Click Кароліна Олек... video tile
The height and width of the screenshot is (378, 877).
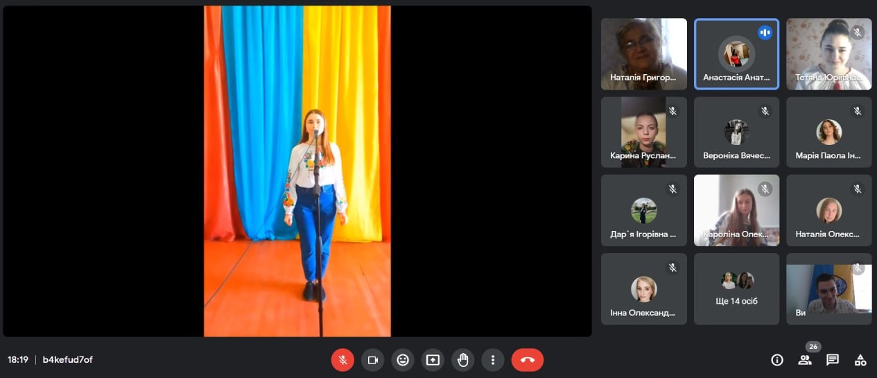click(736, 210)
